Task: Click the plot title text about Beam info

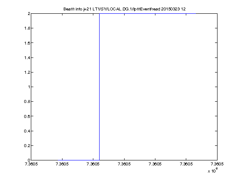Action: (125, 9)
